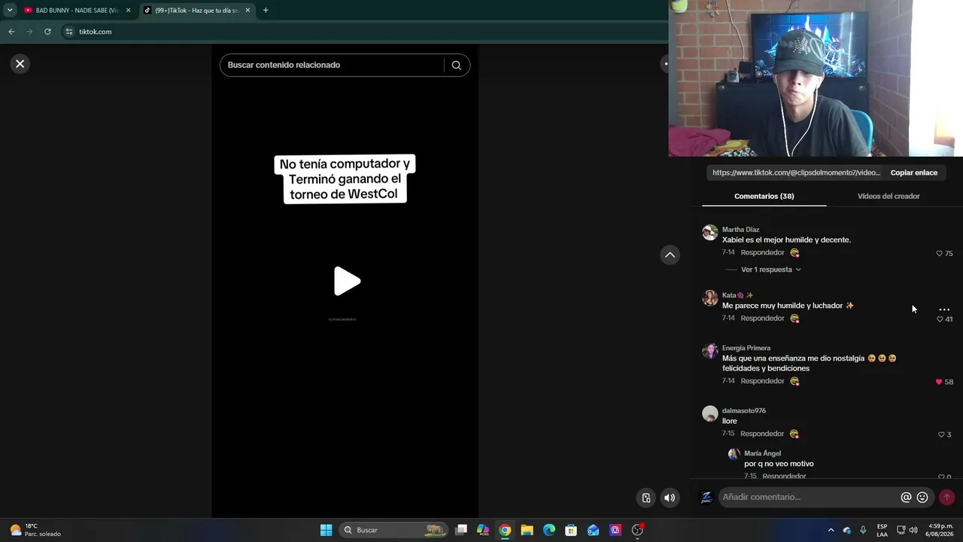Viewport: 963px width, 542px height.
Task: Select the TikTok browser tab
Action: (196, 11)
